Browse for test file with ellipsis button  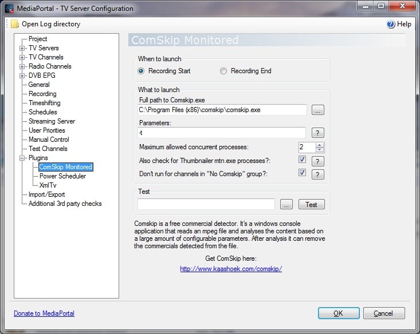[286, 204]
